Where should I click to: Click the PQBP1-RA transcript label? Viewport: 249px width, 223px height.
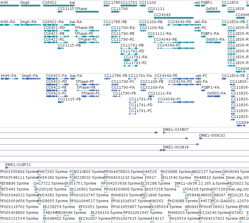pyautogui.click(x=210, y=34)
